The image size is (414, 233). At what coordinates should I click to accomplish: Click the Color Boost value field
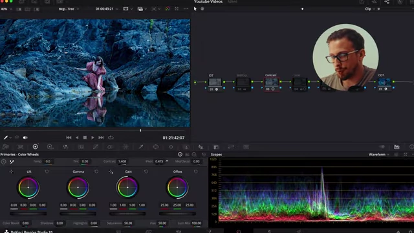pyautogui.click(x=26, y=223)
